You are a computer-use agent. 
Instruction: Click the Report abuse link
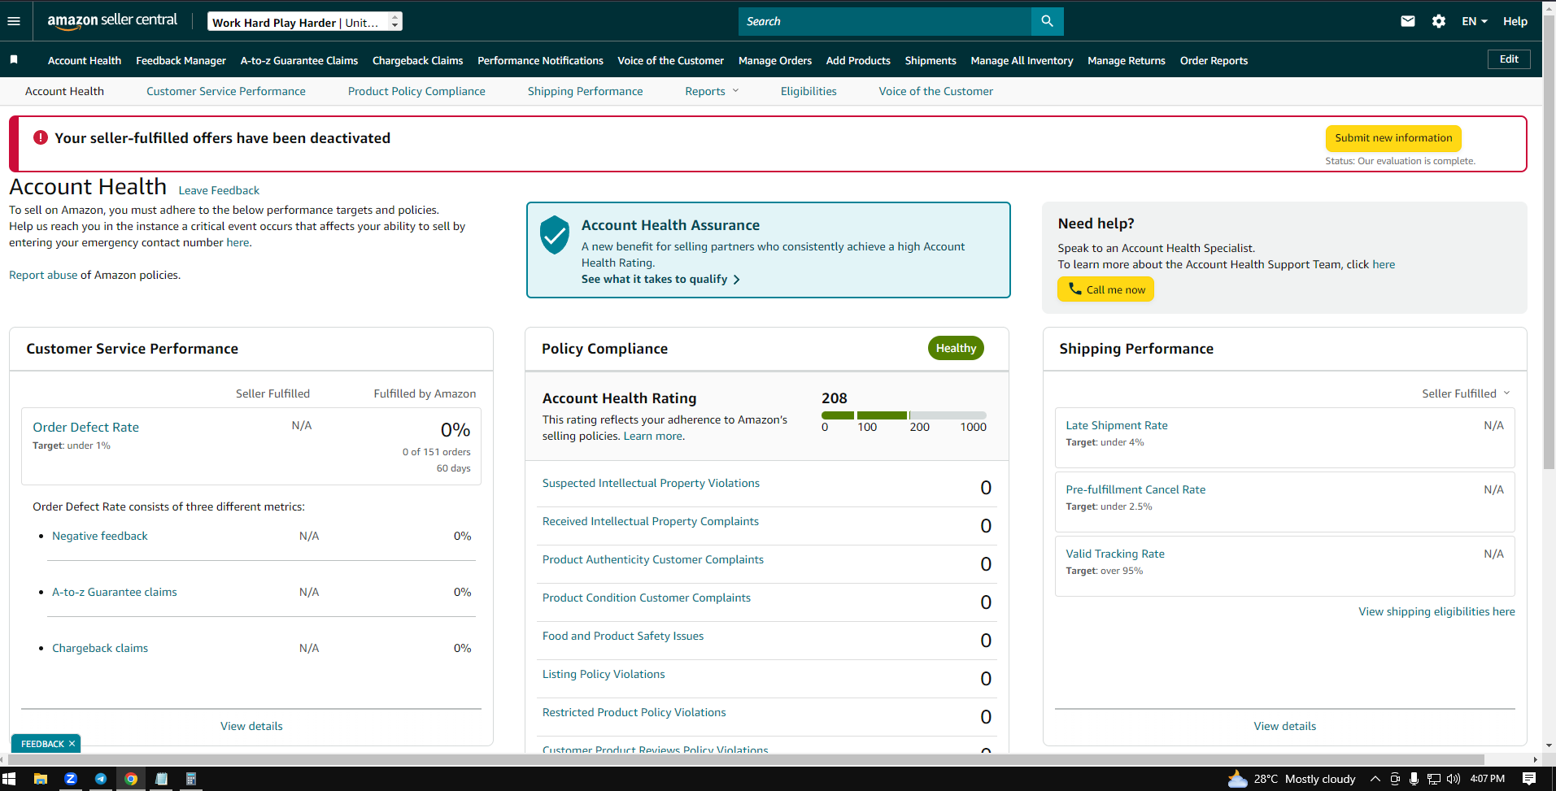point(43,275)
